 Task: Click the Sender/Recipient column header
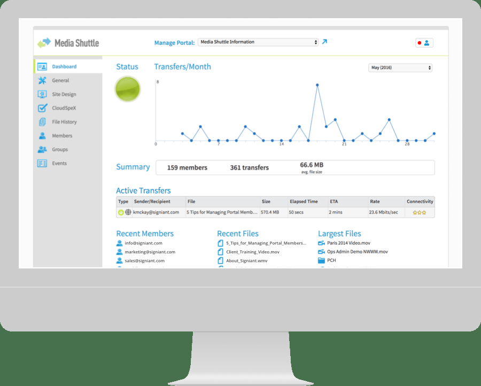[x=152, y=202]
